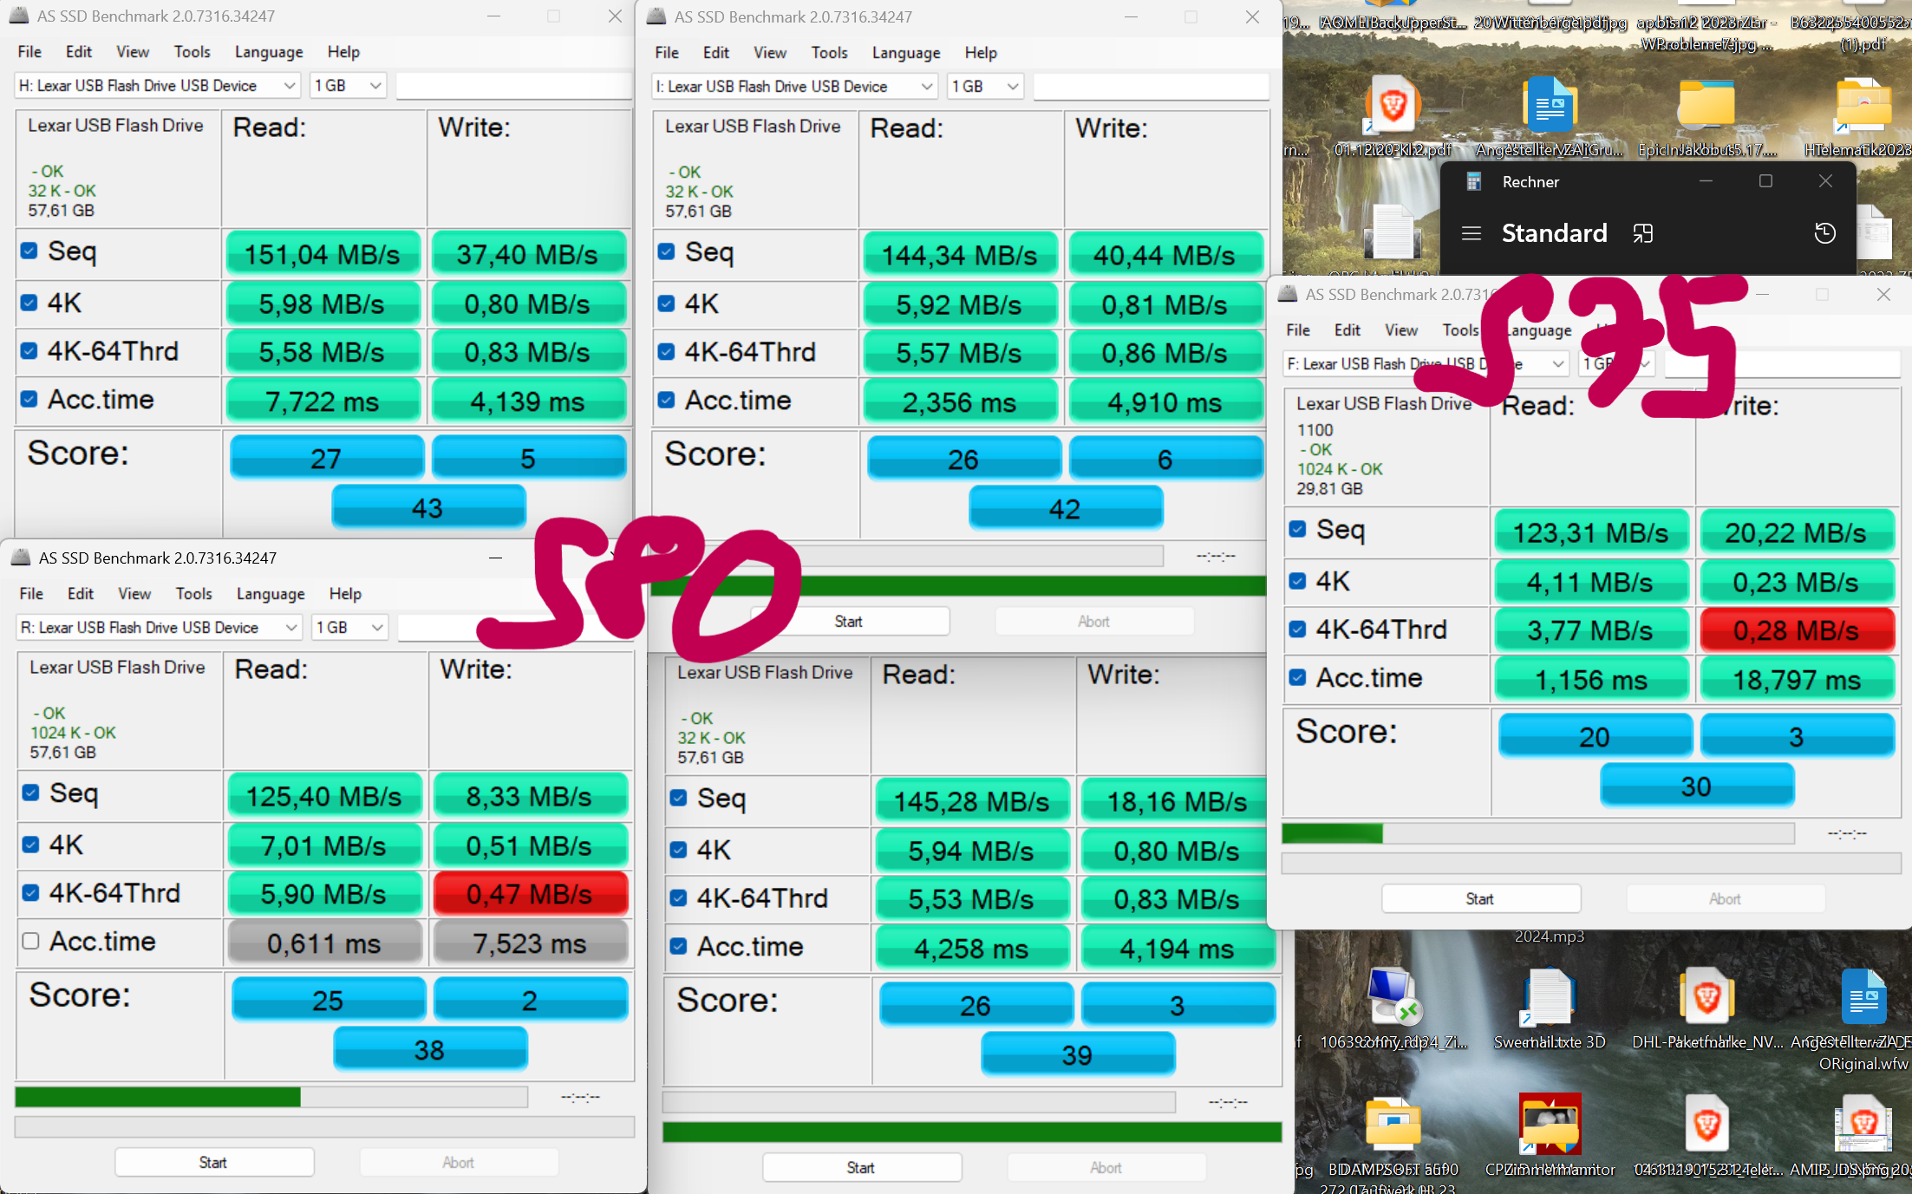The width and height of the screenshot is (1912, 1194).
Task: Uncheck Seq test in the H: drive window
Action: [29, 251]
